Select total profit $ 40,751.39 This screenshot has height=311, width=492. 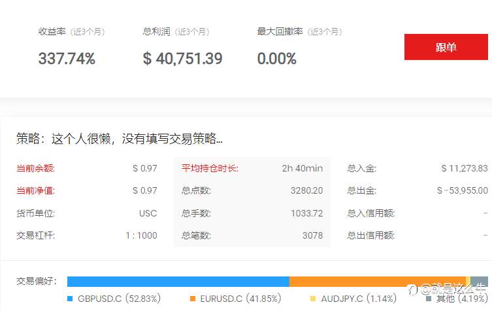[x=182, y=59]
